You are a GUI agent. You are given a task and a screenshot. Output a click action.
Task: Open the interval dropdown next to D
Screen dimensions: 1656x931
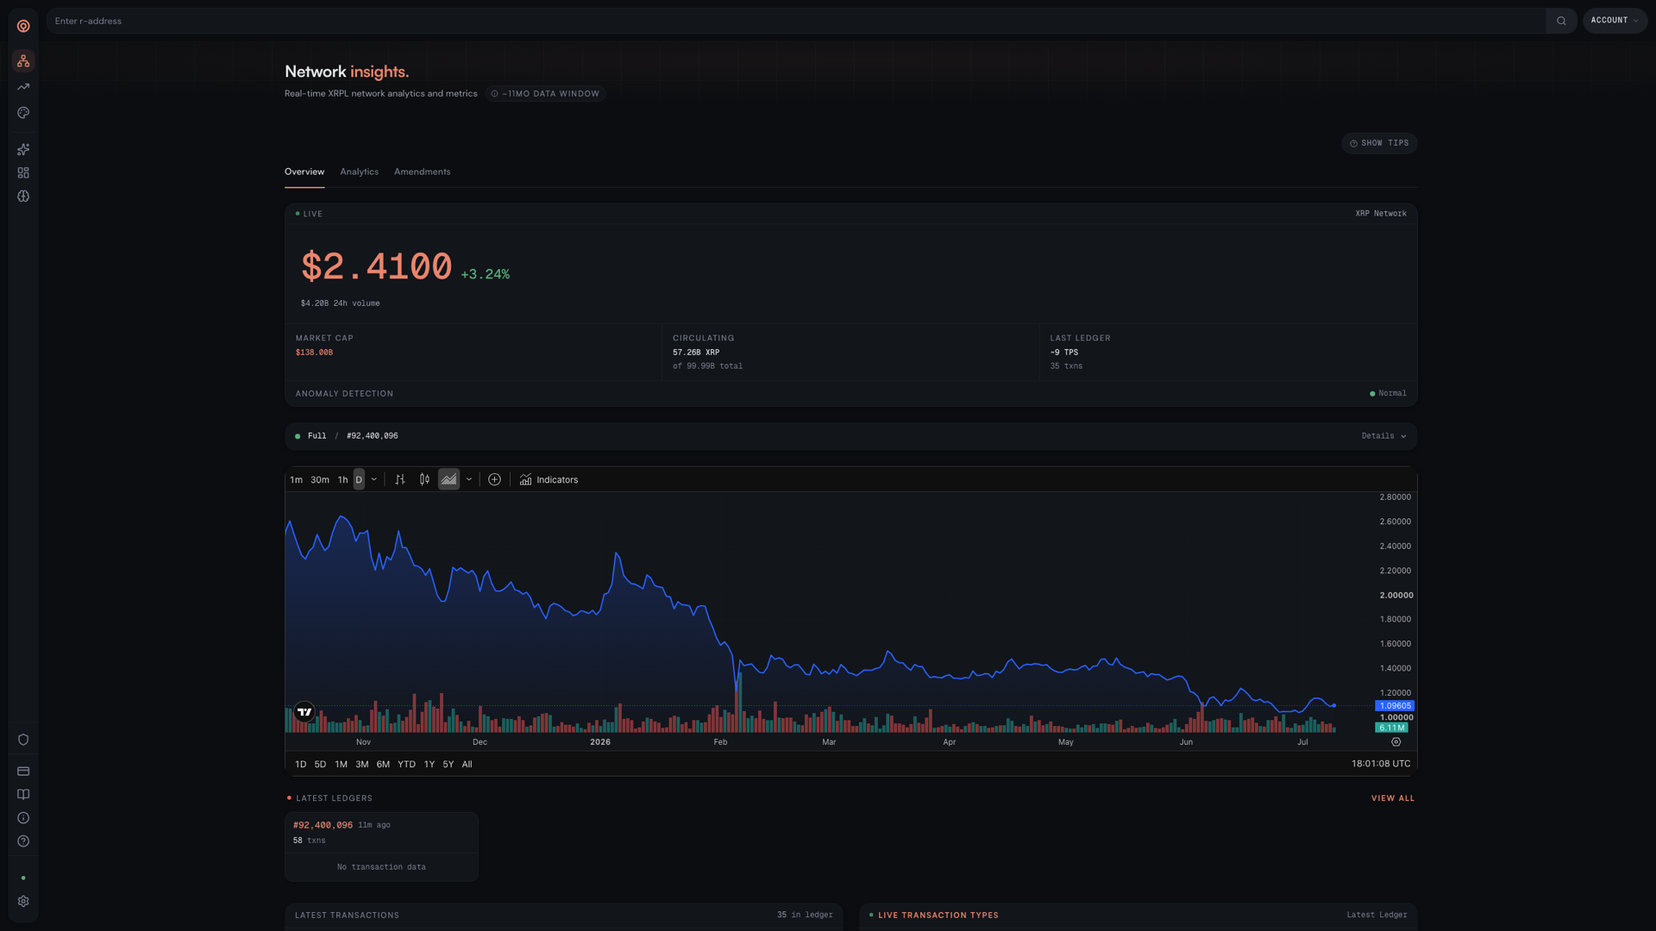(373, 479)
